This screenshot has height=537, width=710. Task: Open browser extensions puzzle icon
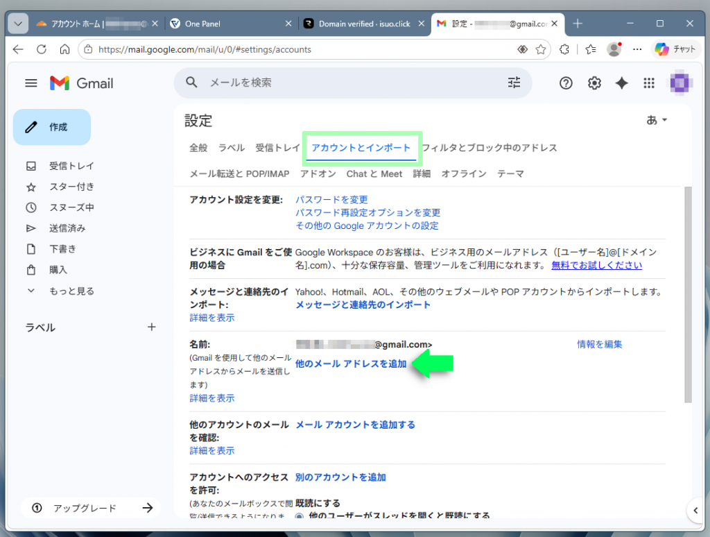coord(564,49)
